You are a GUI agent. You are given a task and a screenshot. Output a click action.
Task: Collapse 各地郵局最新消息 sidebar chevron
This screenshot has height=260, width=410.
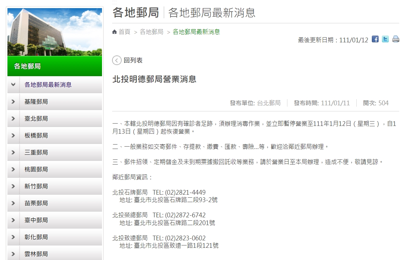coord(13,85)
